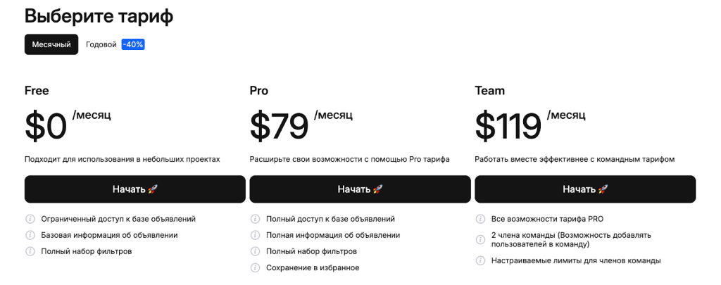Click info icon beside "Настраиваемые лимиты для членов команды"

pos(481,260)
